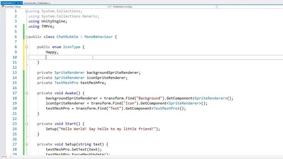Image resolution: width=283 pixels, height=159 pixels.
Task: Open the GameHandler_ChatBubble.cs tab
Action: (37, 3)
